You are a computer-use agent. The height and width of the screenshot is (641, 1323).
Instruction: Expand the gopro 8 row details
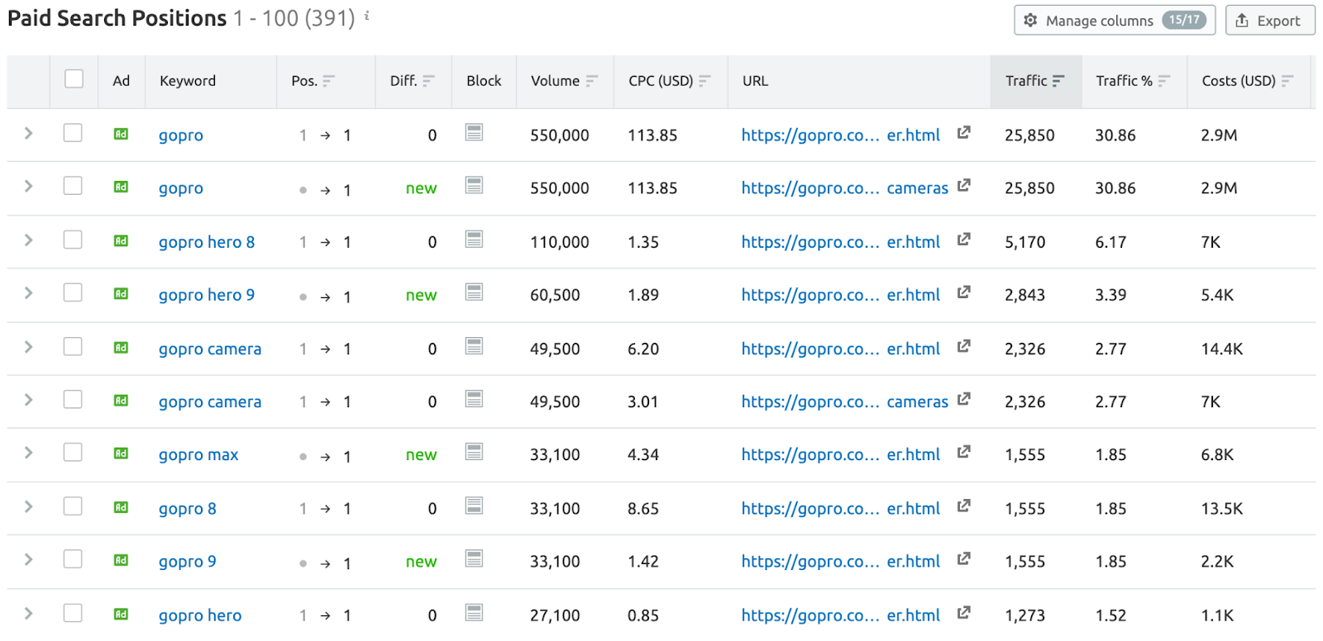coord(28,506)
